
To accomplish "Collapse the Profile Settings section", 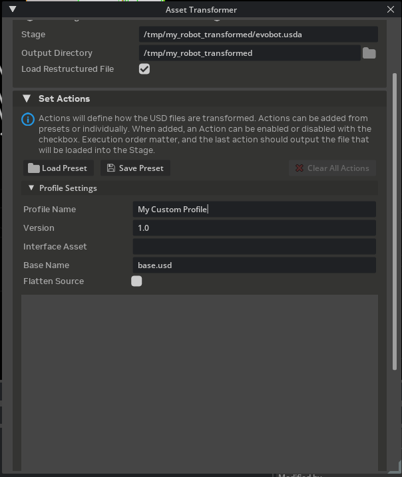I will click(31, 188).
